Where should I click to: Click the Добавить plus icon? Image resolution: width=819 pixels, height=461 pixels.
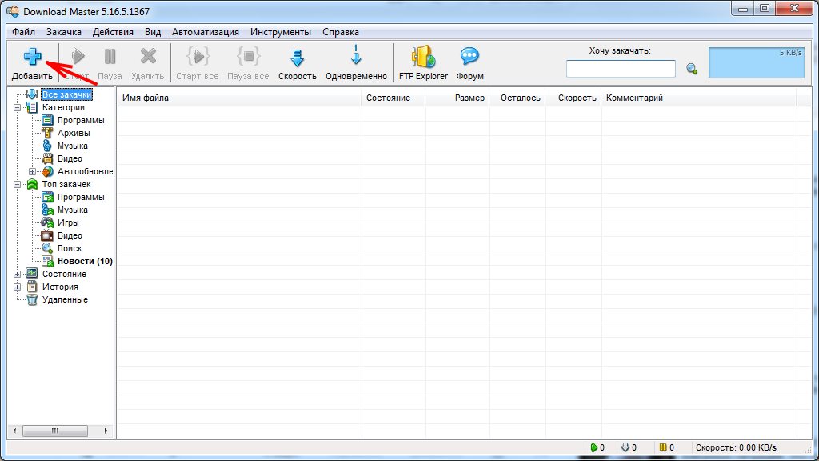pos(32,57)
